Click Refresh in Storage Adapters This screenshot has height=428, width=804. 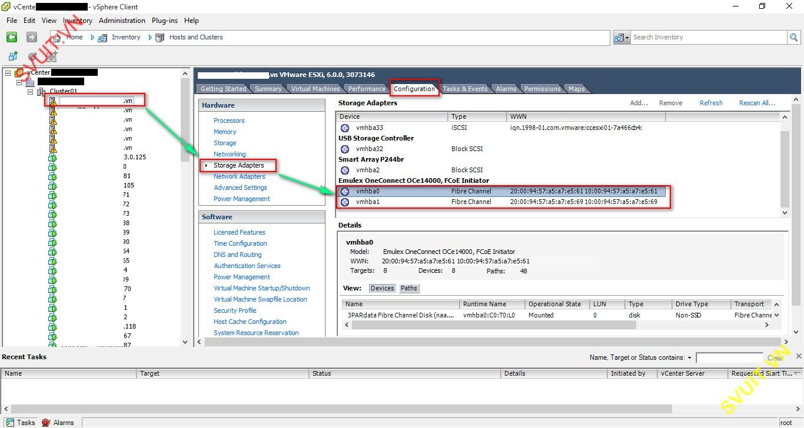click(711, 103)
